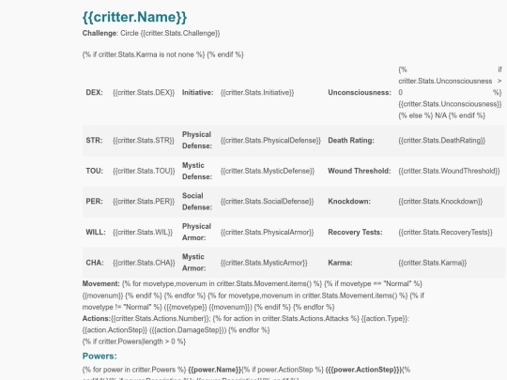
Task: Click the {{critter.Stats.WoundThreshold}} value
Action: (449, 171)
